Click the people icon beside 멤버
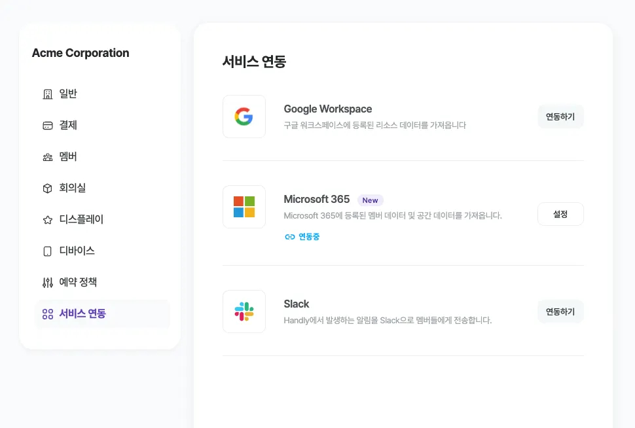 pyautogui.click(x=47, y=157)
